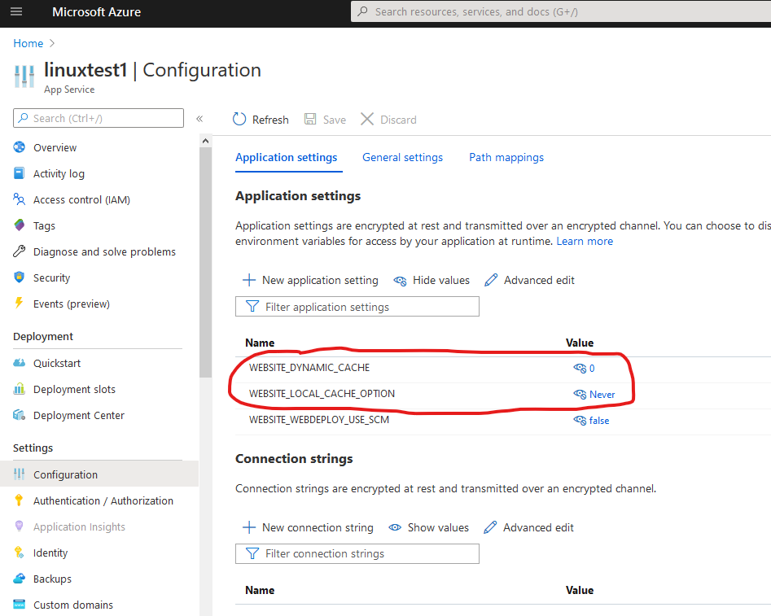Click the Custom domains icon
771x616 pixels.
[20, 605]
